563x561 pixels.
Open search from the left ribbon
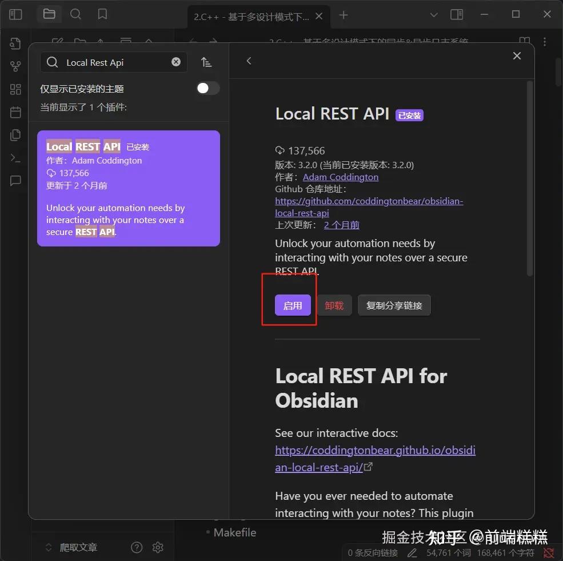(75, 14)
